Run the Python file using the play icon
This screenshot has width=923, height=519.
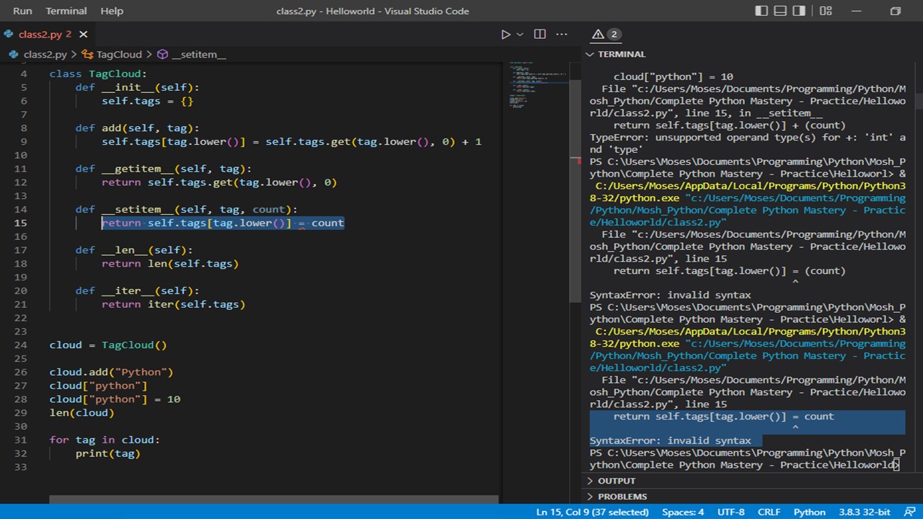pos(505,34)
